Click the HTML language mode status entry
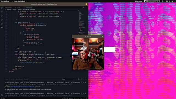The width and height of the screenshot is (176, 99). [81, 98]
